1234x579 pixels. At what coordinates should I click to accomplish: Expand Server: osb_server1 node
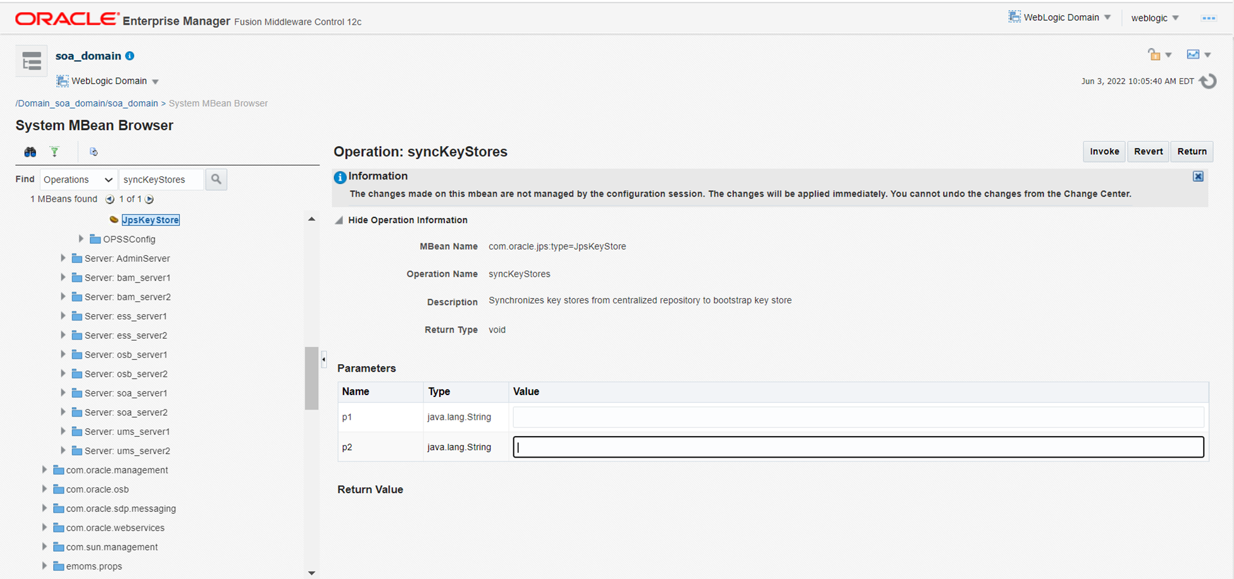click(x=63, y=354)
